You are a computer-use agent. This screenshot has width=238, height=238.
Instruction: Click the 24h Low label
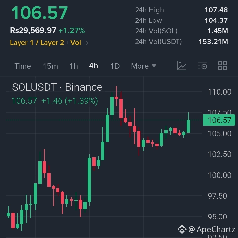coord(148,20)
